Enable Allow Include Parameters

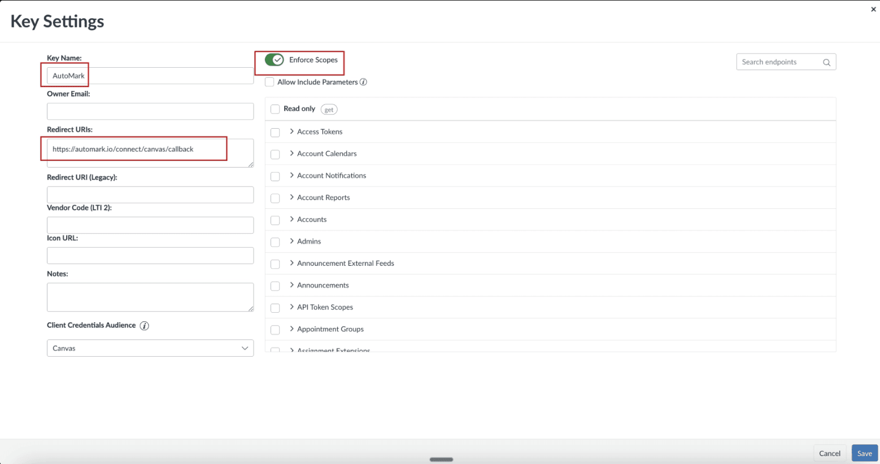tap(269, 82)
